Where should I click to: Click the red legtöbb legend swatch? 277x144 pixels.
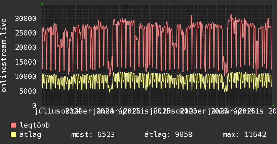[13, 125]
